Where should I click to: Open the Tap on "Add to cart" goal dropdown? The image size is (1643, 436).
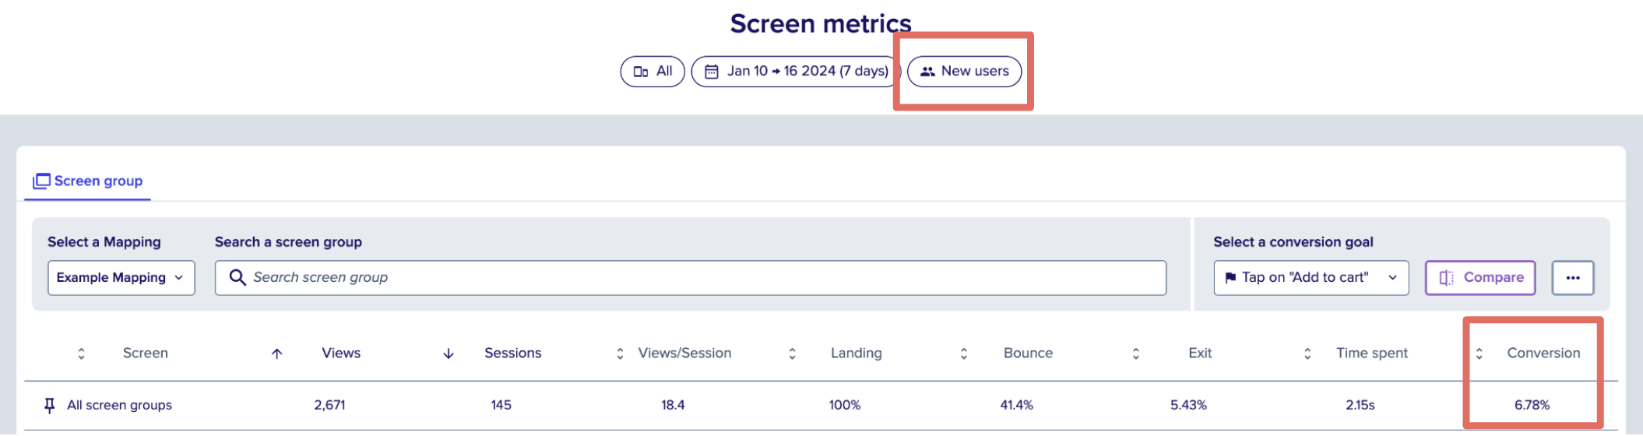pyautogui.click(x=1311, y=278)
